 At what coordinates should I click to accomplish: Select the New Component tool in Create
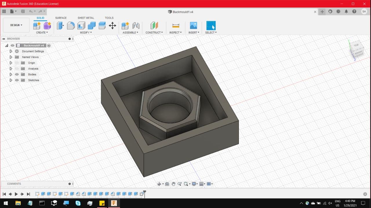pos(37,25)
